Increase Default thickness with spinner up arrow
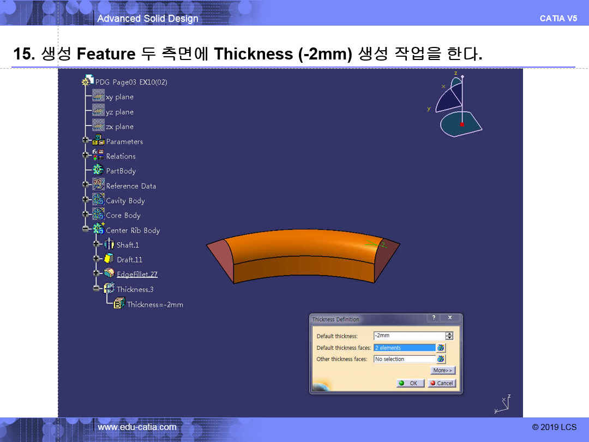Screen dimensions: 589x442 449,334
